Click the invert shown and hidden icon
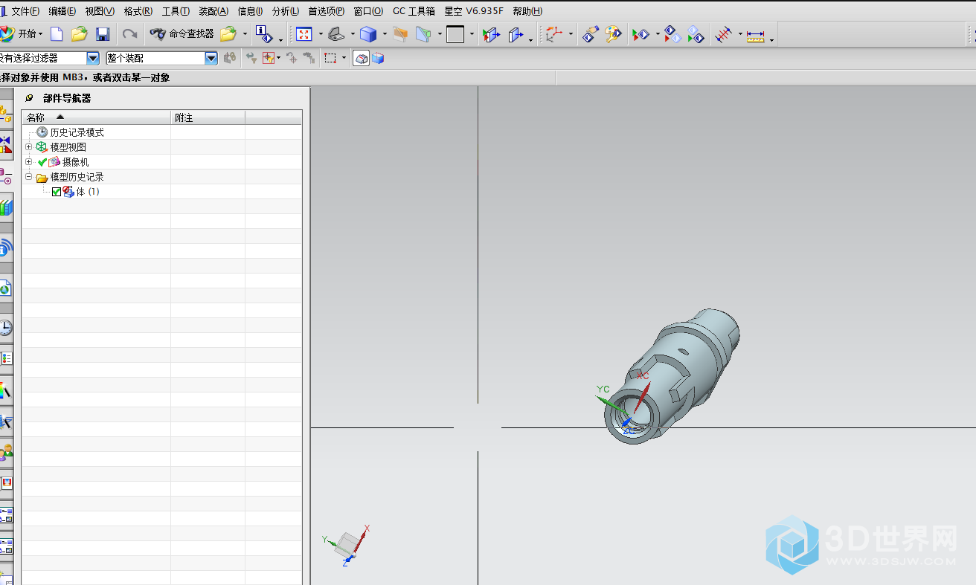This screenshot has height=585, width=976. pyautogui.click(x=672, y=33)
